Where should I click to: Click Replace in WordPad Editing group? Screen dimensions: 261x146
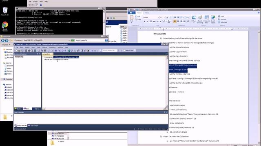pyautogui.click(x=222, y=19)
